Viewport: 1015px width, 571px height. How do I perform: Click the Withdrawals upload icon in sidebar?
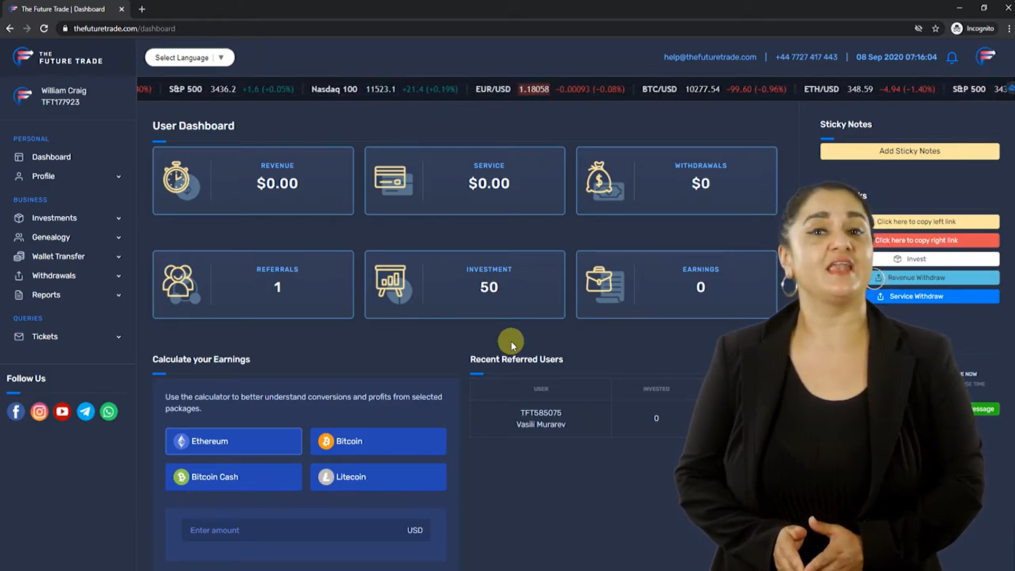(x=19, y=275)
